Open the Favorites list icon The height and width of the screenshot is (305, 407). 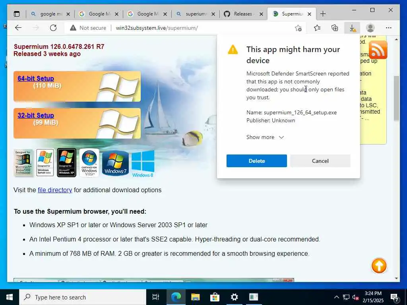click(317, 28)
